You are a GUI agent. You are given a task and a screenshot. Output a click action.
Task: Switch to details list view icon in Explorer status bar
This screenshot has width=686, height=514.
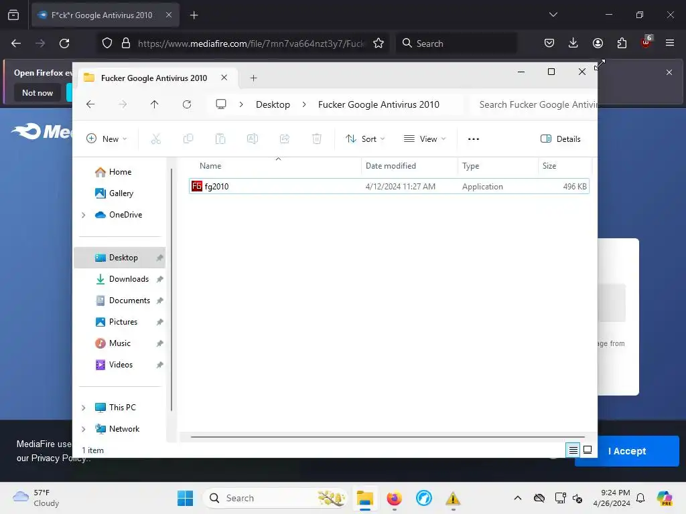click(x=573, y=450)
